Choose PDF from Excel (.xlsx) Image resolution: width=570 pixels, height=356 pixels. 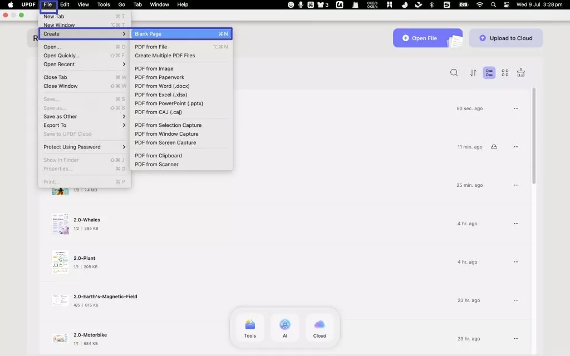coord(181,95)
